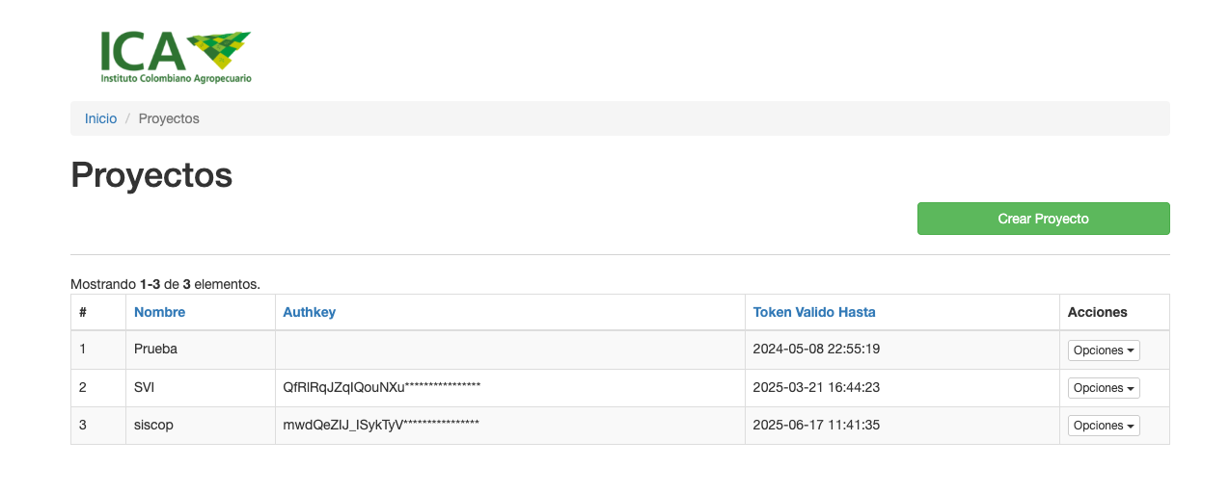Image resolution: width=1230 pixels, height=493 pixels.
Task: Select the SVI project name cell
Action: (145, 387)
